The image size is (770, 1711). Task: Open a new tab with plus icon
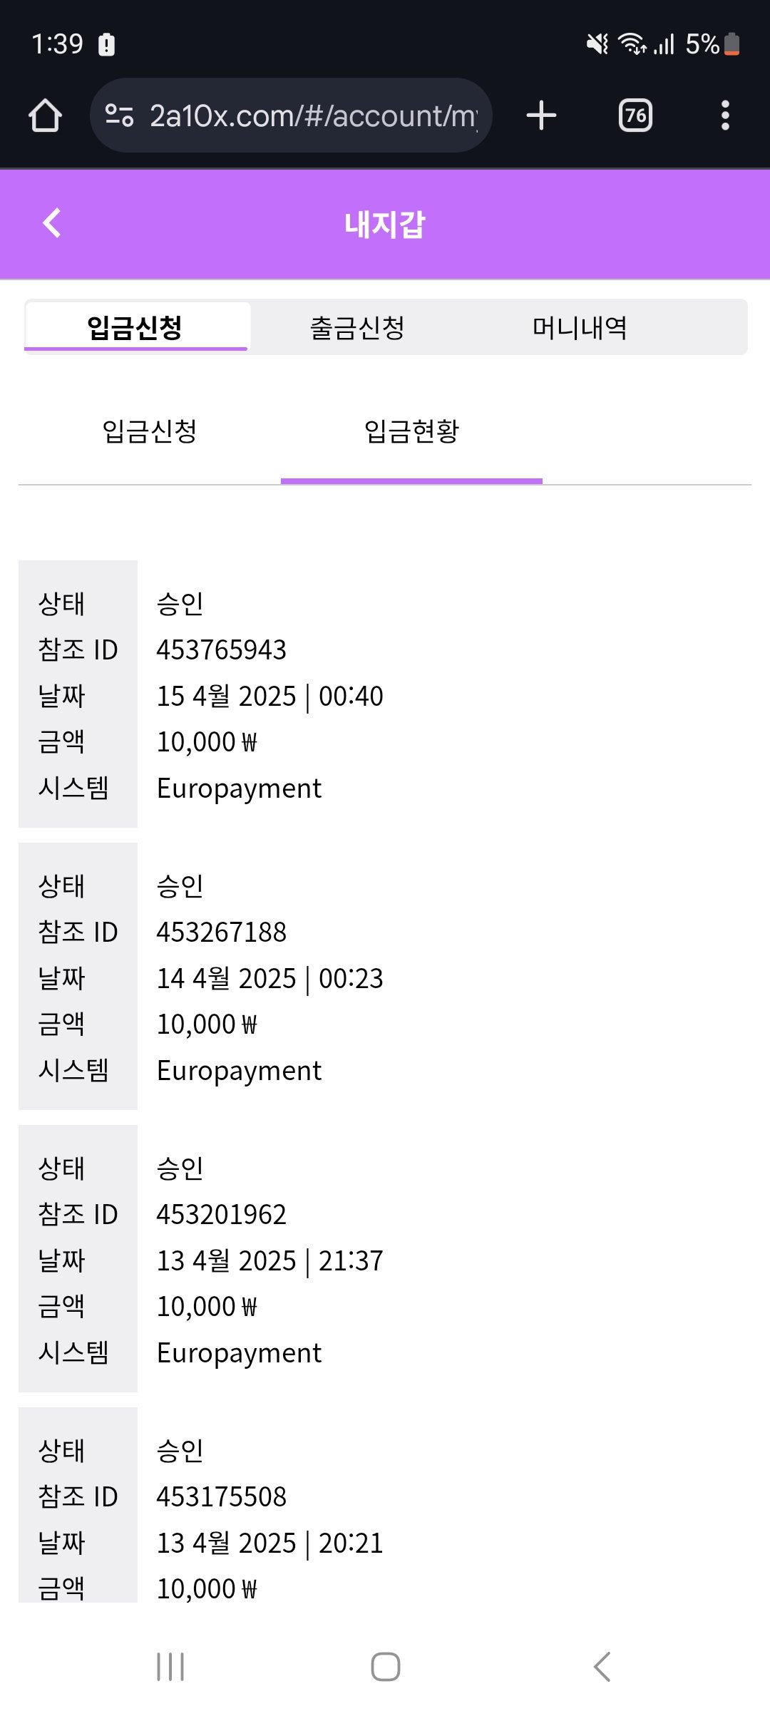(x=541, y=115)
